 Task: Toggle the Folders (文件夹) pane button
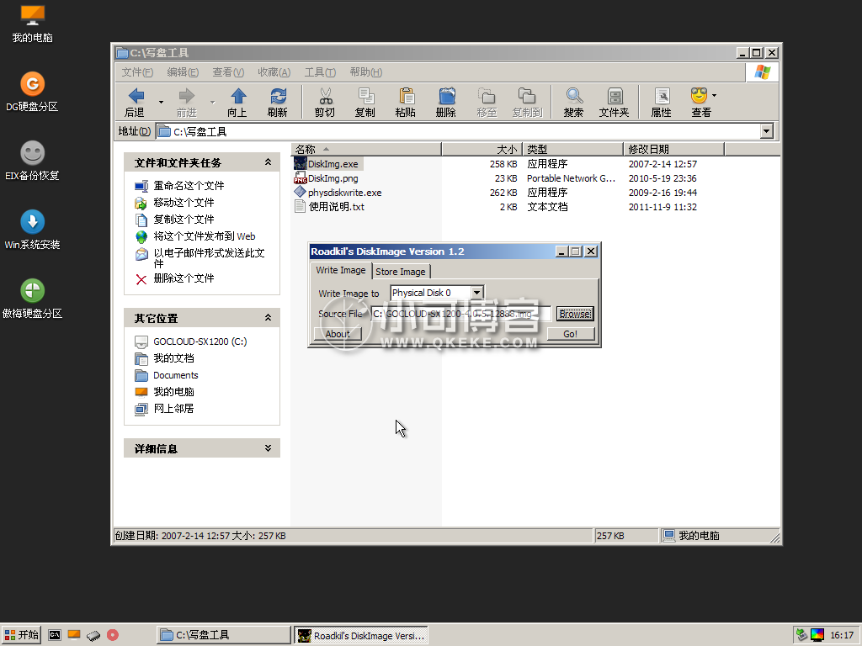614,102
